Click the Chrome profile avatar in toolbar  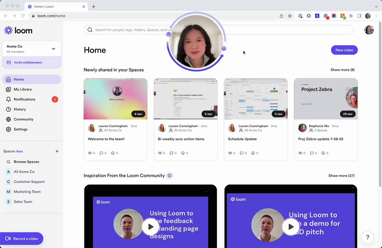tap(368, 16)
